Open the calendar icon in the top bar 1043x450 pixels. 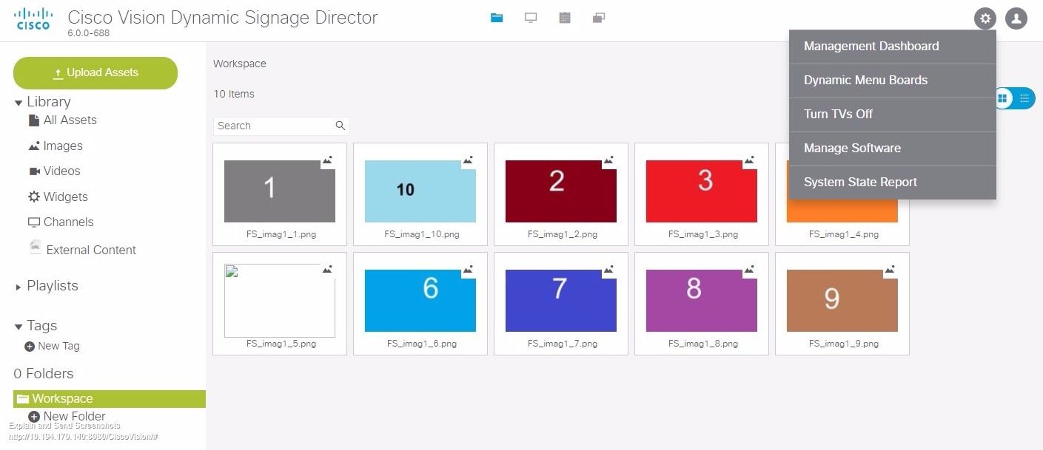point(565,18)
